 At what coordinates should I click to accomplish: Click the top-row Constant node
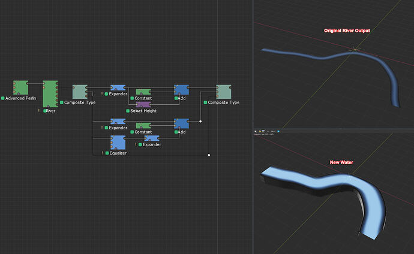coord(143,91)
